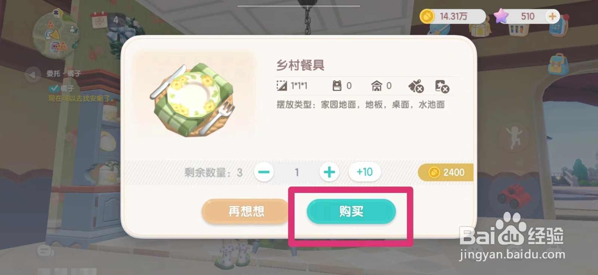The width and height of the screenshot is (598, 275).
Task: Collapse the quest panel arrow
Action: tap(33, 75)
